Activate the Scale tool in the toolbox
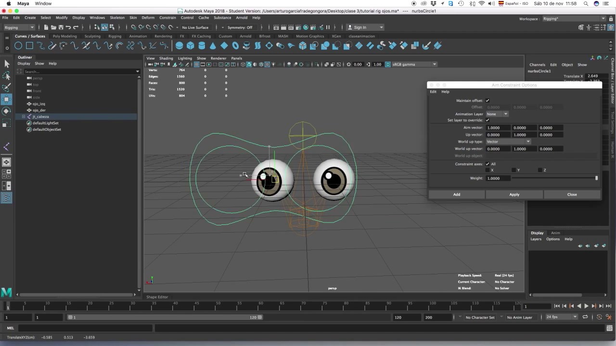This screenshot has width=616, height=346. (x=6, y=124)
